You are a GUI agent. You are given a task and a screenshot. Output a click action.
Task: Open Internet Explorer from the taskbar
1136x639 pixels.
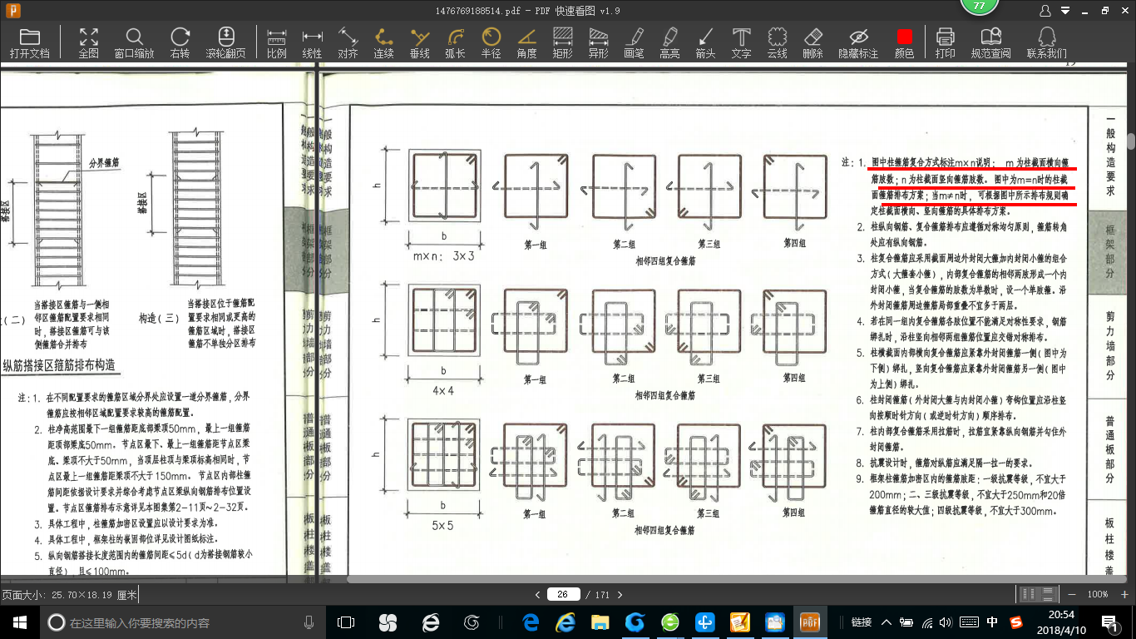[x=566, y=622]
